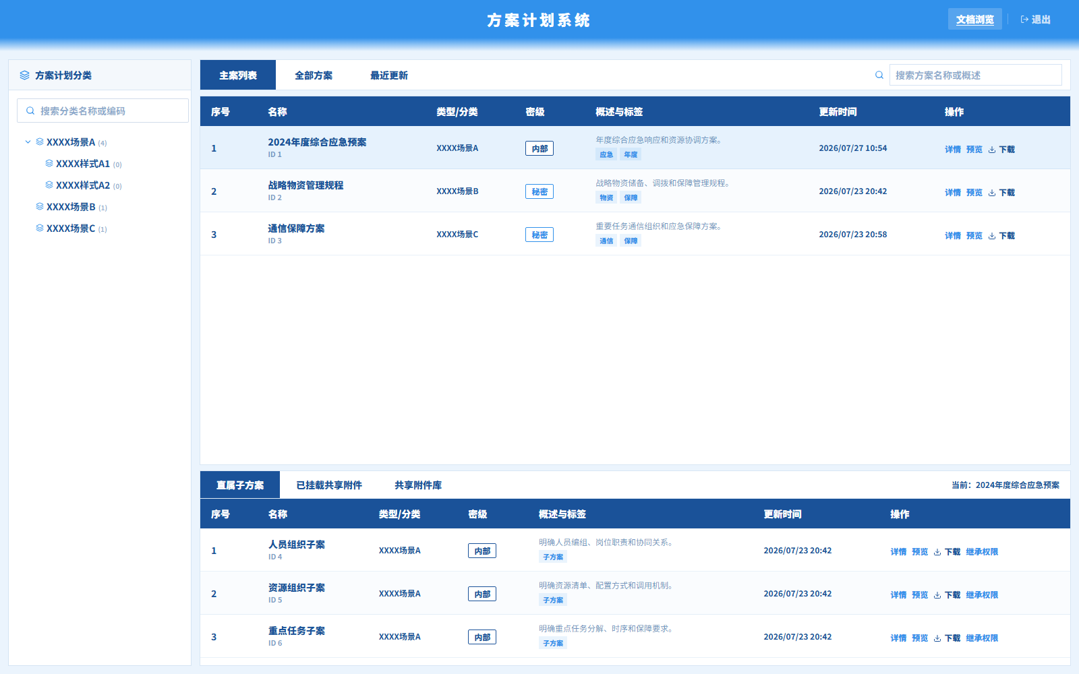Click download icon for 重点任务子案
The height and width of the screenshot is (674, 1079).
coord(937,638)
